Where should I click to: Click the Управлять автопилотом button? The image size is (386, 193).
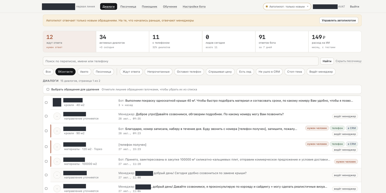click(339, 20)
